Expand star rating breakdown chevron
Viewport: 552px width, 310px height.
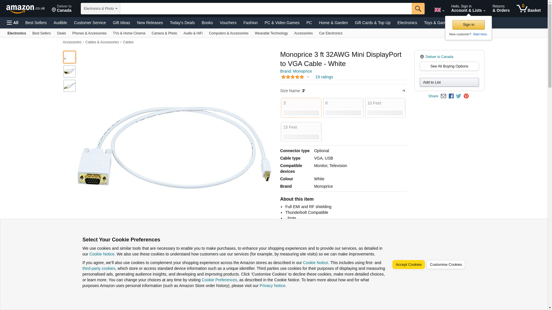[308, 77]
